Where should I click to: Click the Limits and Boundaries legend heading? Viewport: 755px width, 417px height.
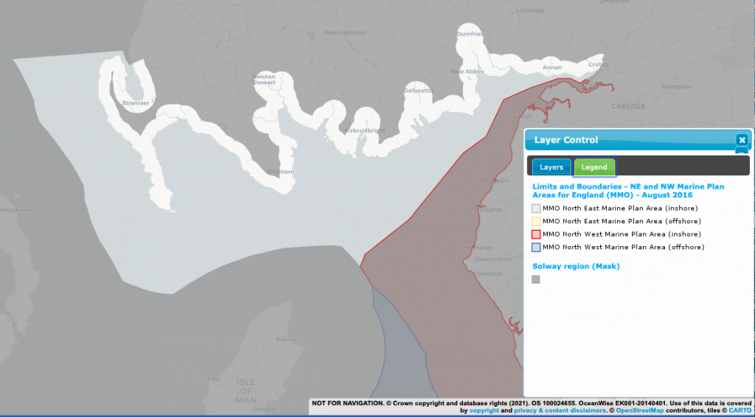coord(627,191)
